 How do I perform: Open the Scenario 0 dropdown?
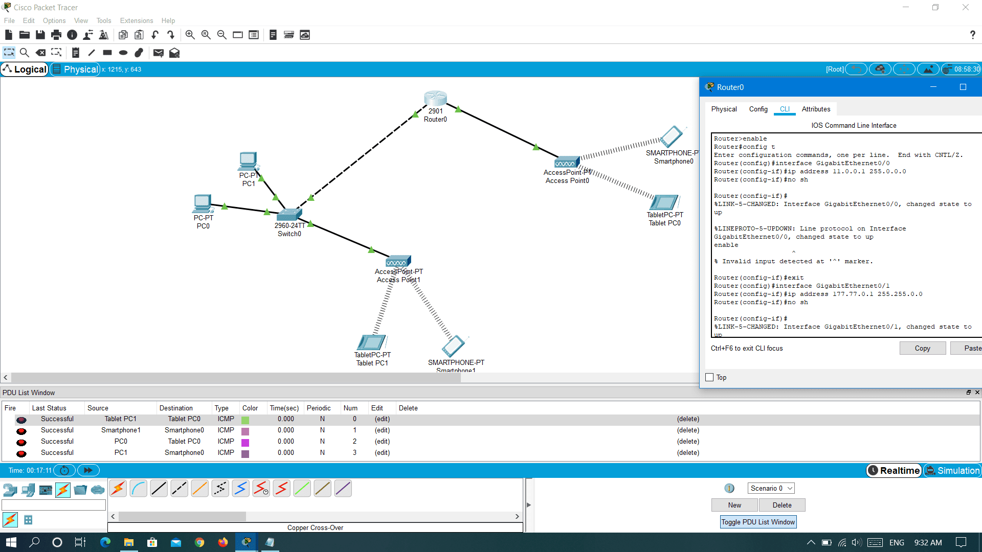tap(771, 488)
